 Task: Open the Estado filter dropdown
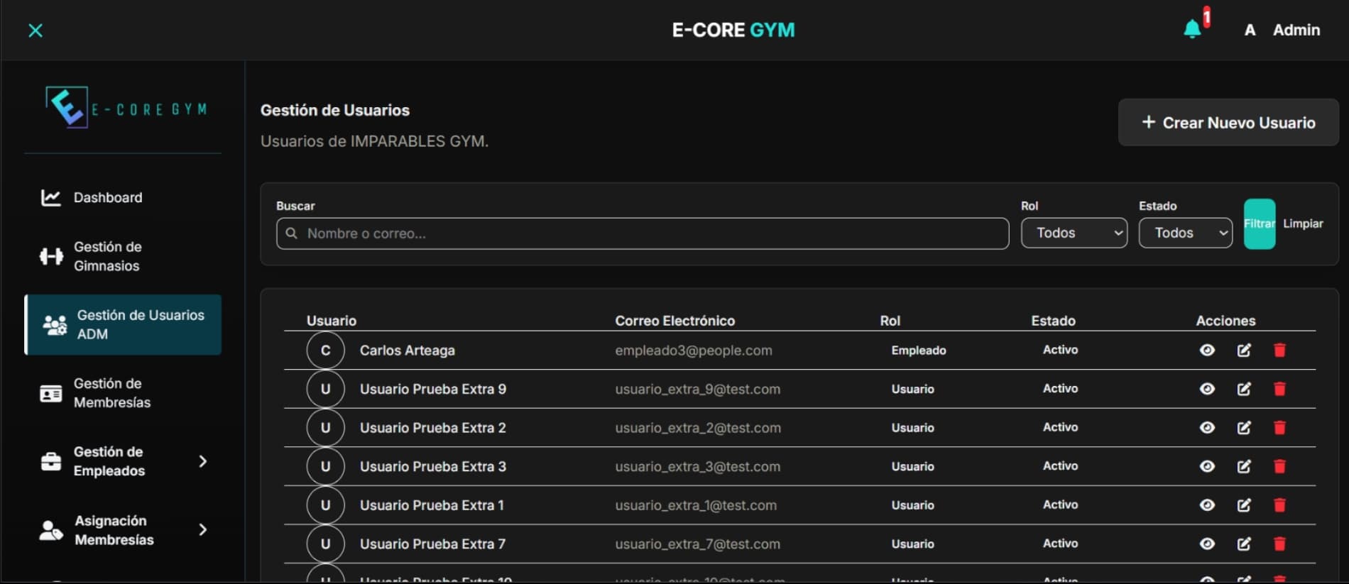[x=1186, y=233]
